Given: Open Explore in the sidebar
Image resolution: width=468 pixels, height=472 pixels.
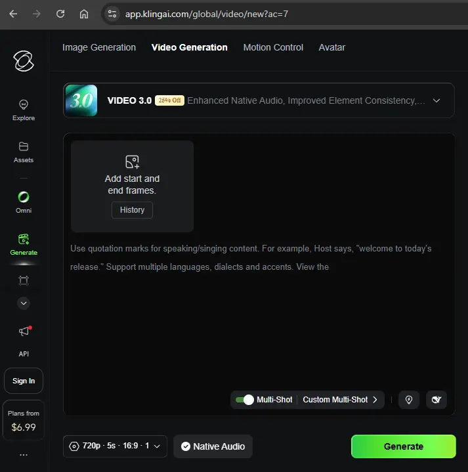Looking at the screenshot, I should coord(24,110).
